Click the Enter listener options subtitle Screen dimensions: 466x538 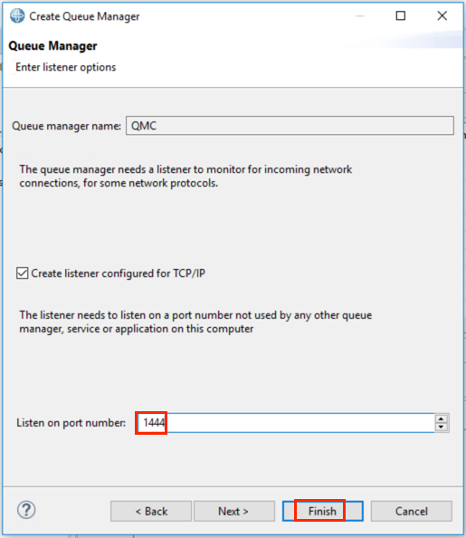66,67
